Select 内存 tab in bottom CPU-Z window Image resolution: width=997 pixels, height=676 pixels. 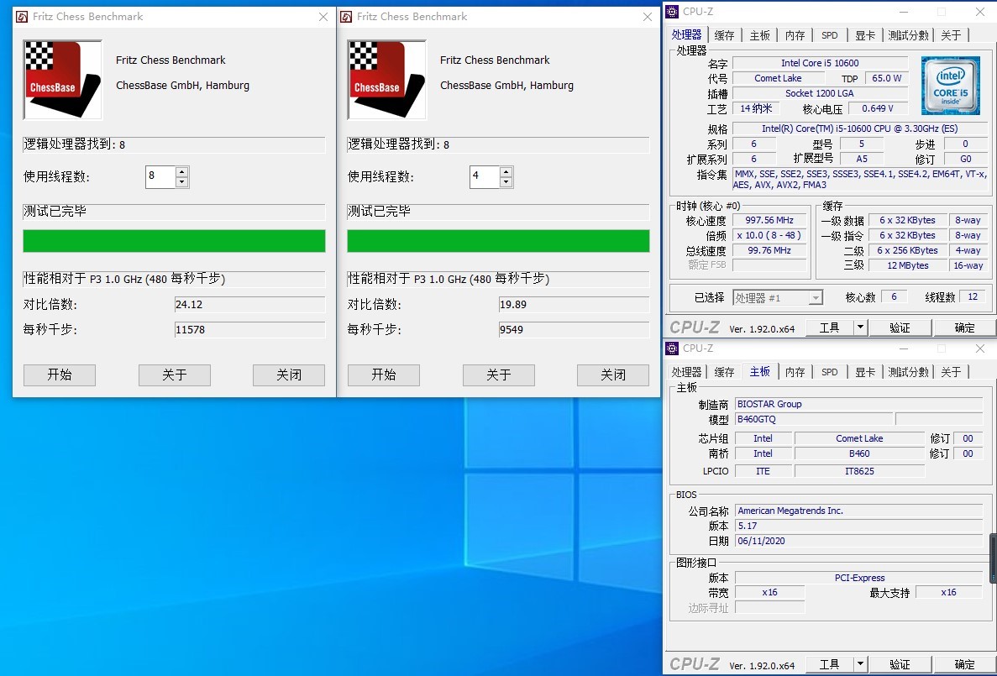pyautogui.click(x=795, y=373)
